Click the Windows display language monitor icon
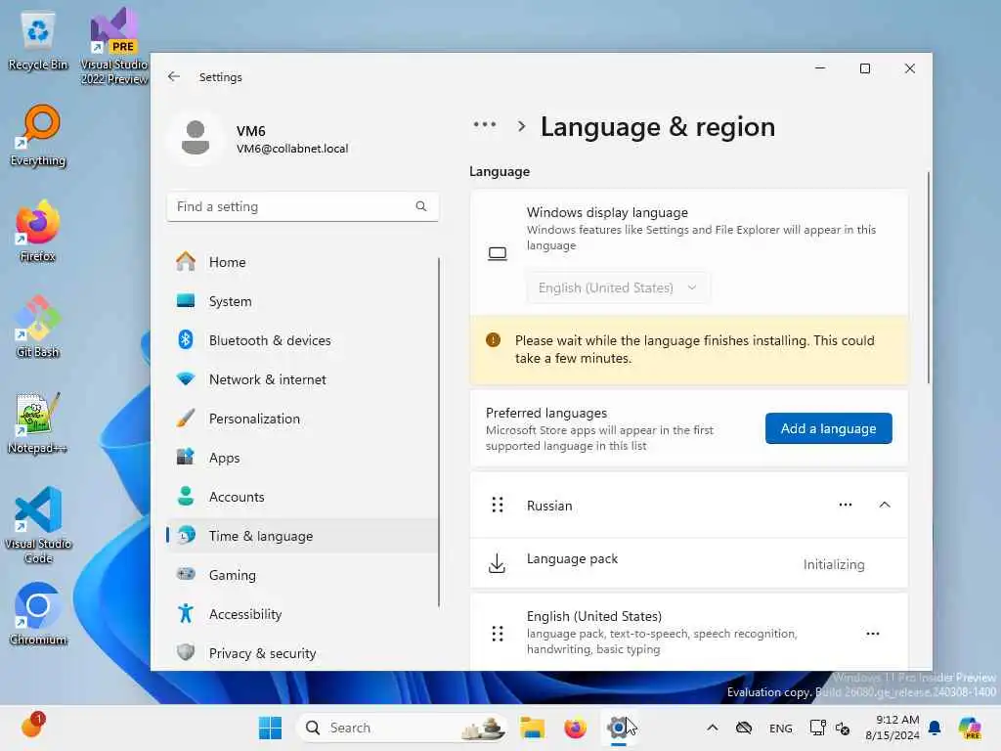This screenshot has height=751, width=1001. [498, 254]
